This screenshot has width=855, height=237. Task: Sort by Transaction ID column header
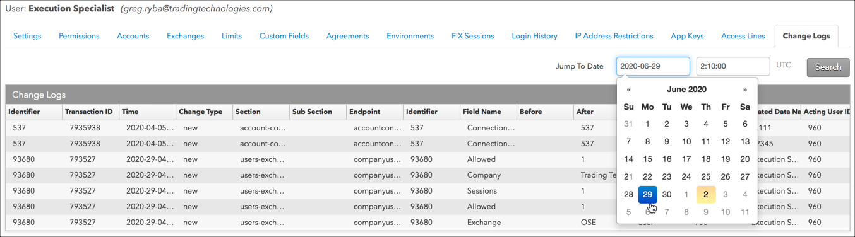[88, 112]
